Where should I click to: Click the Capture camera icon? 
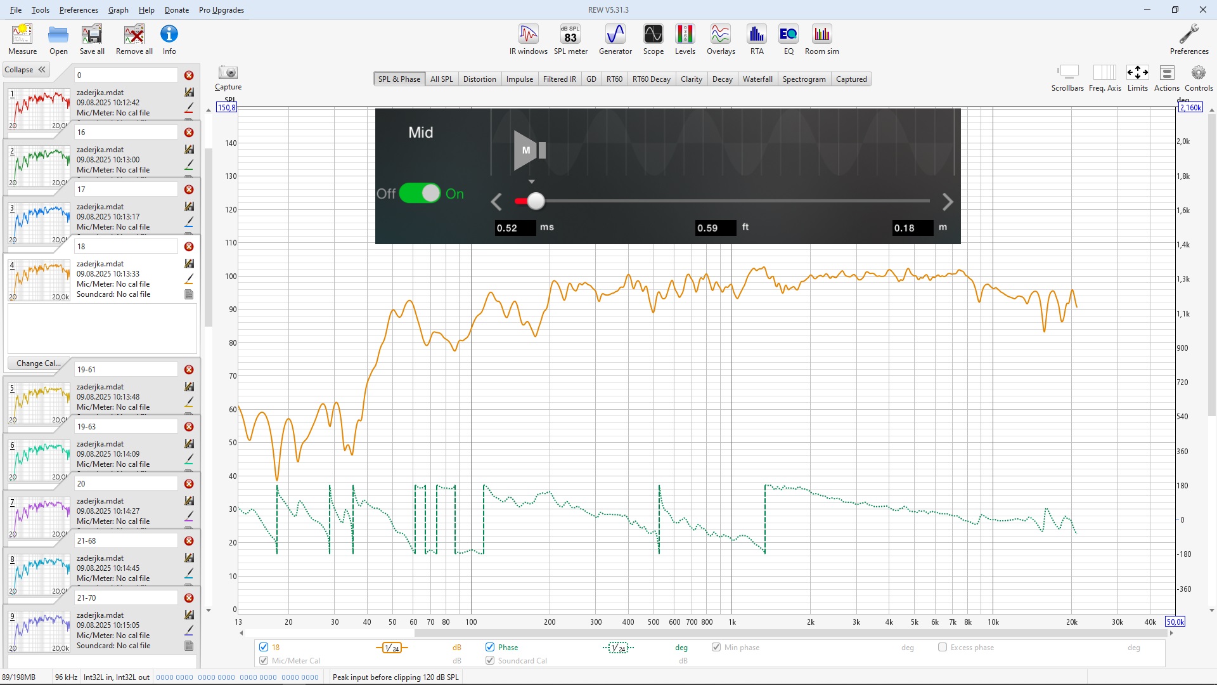pyautogui.click(x=228, y=73)
